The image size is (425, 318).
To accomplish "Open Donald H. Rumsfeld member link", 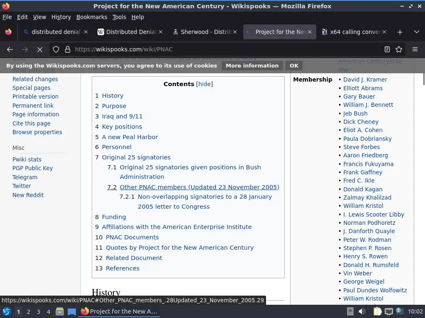I will (371, 265).
